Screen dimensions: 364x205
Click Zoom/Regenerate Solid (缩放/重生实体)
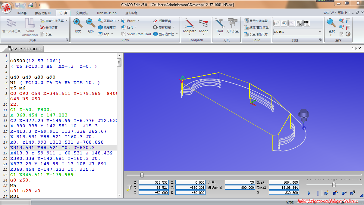[x=256, y=27]
